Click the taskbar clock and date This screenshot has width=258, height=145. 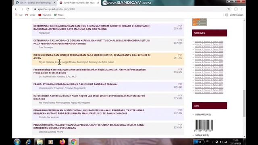[x=236, y=142]
